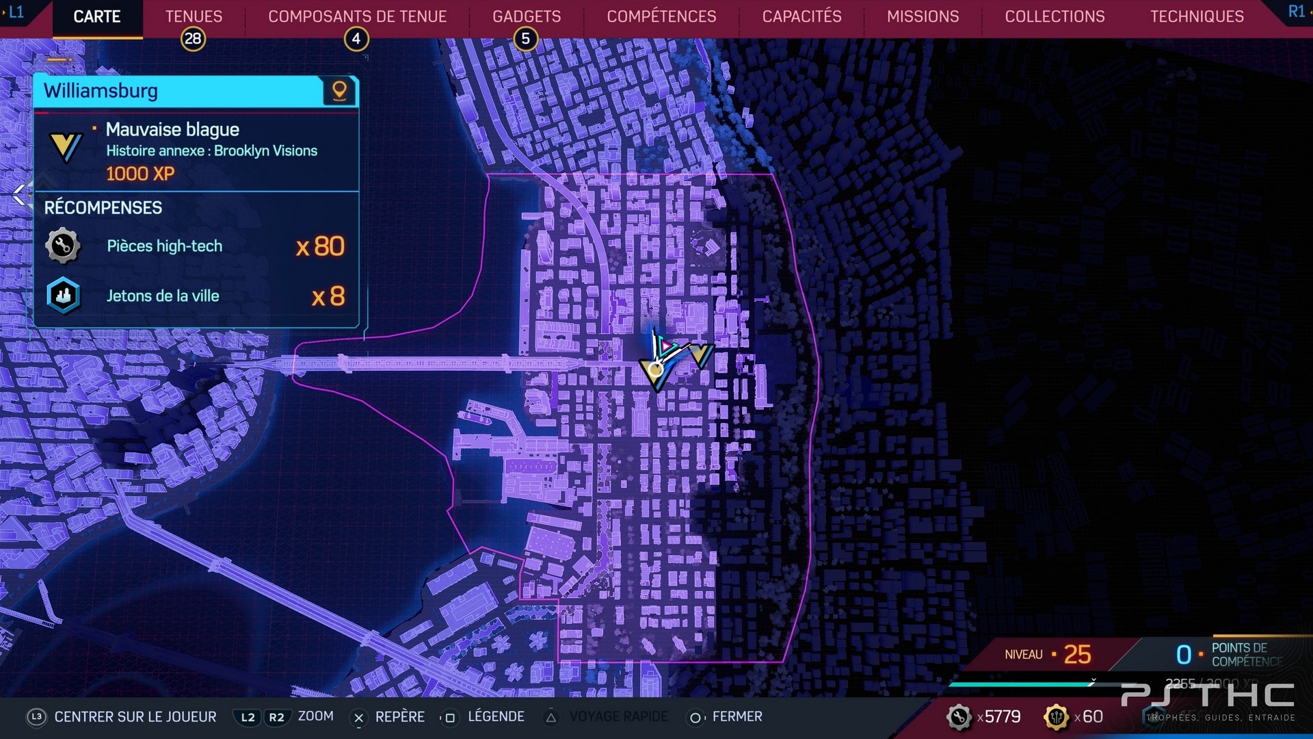The width and height of the screenshot is (1313, 739).
Task: Click the R1 next-tab indicator
Action: pos(1297,12)
